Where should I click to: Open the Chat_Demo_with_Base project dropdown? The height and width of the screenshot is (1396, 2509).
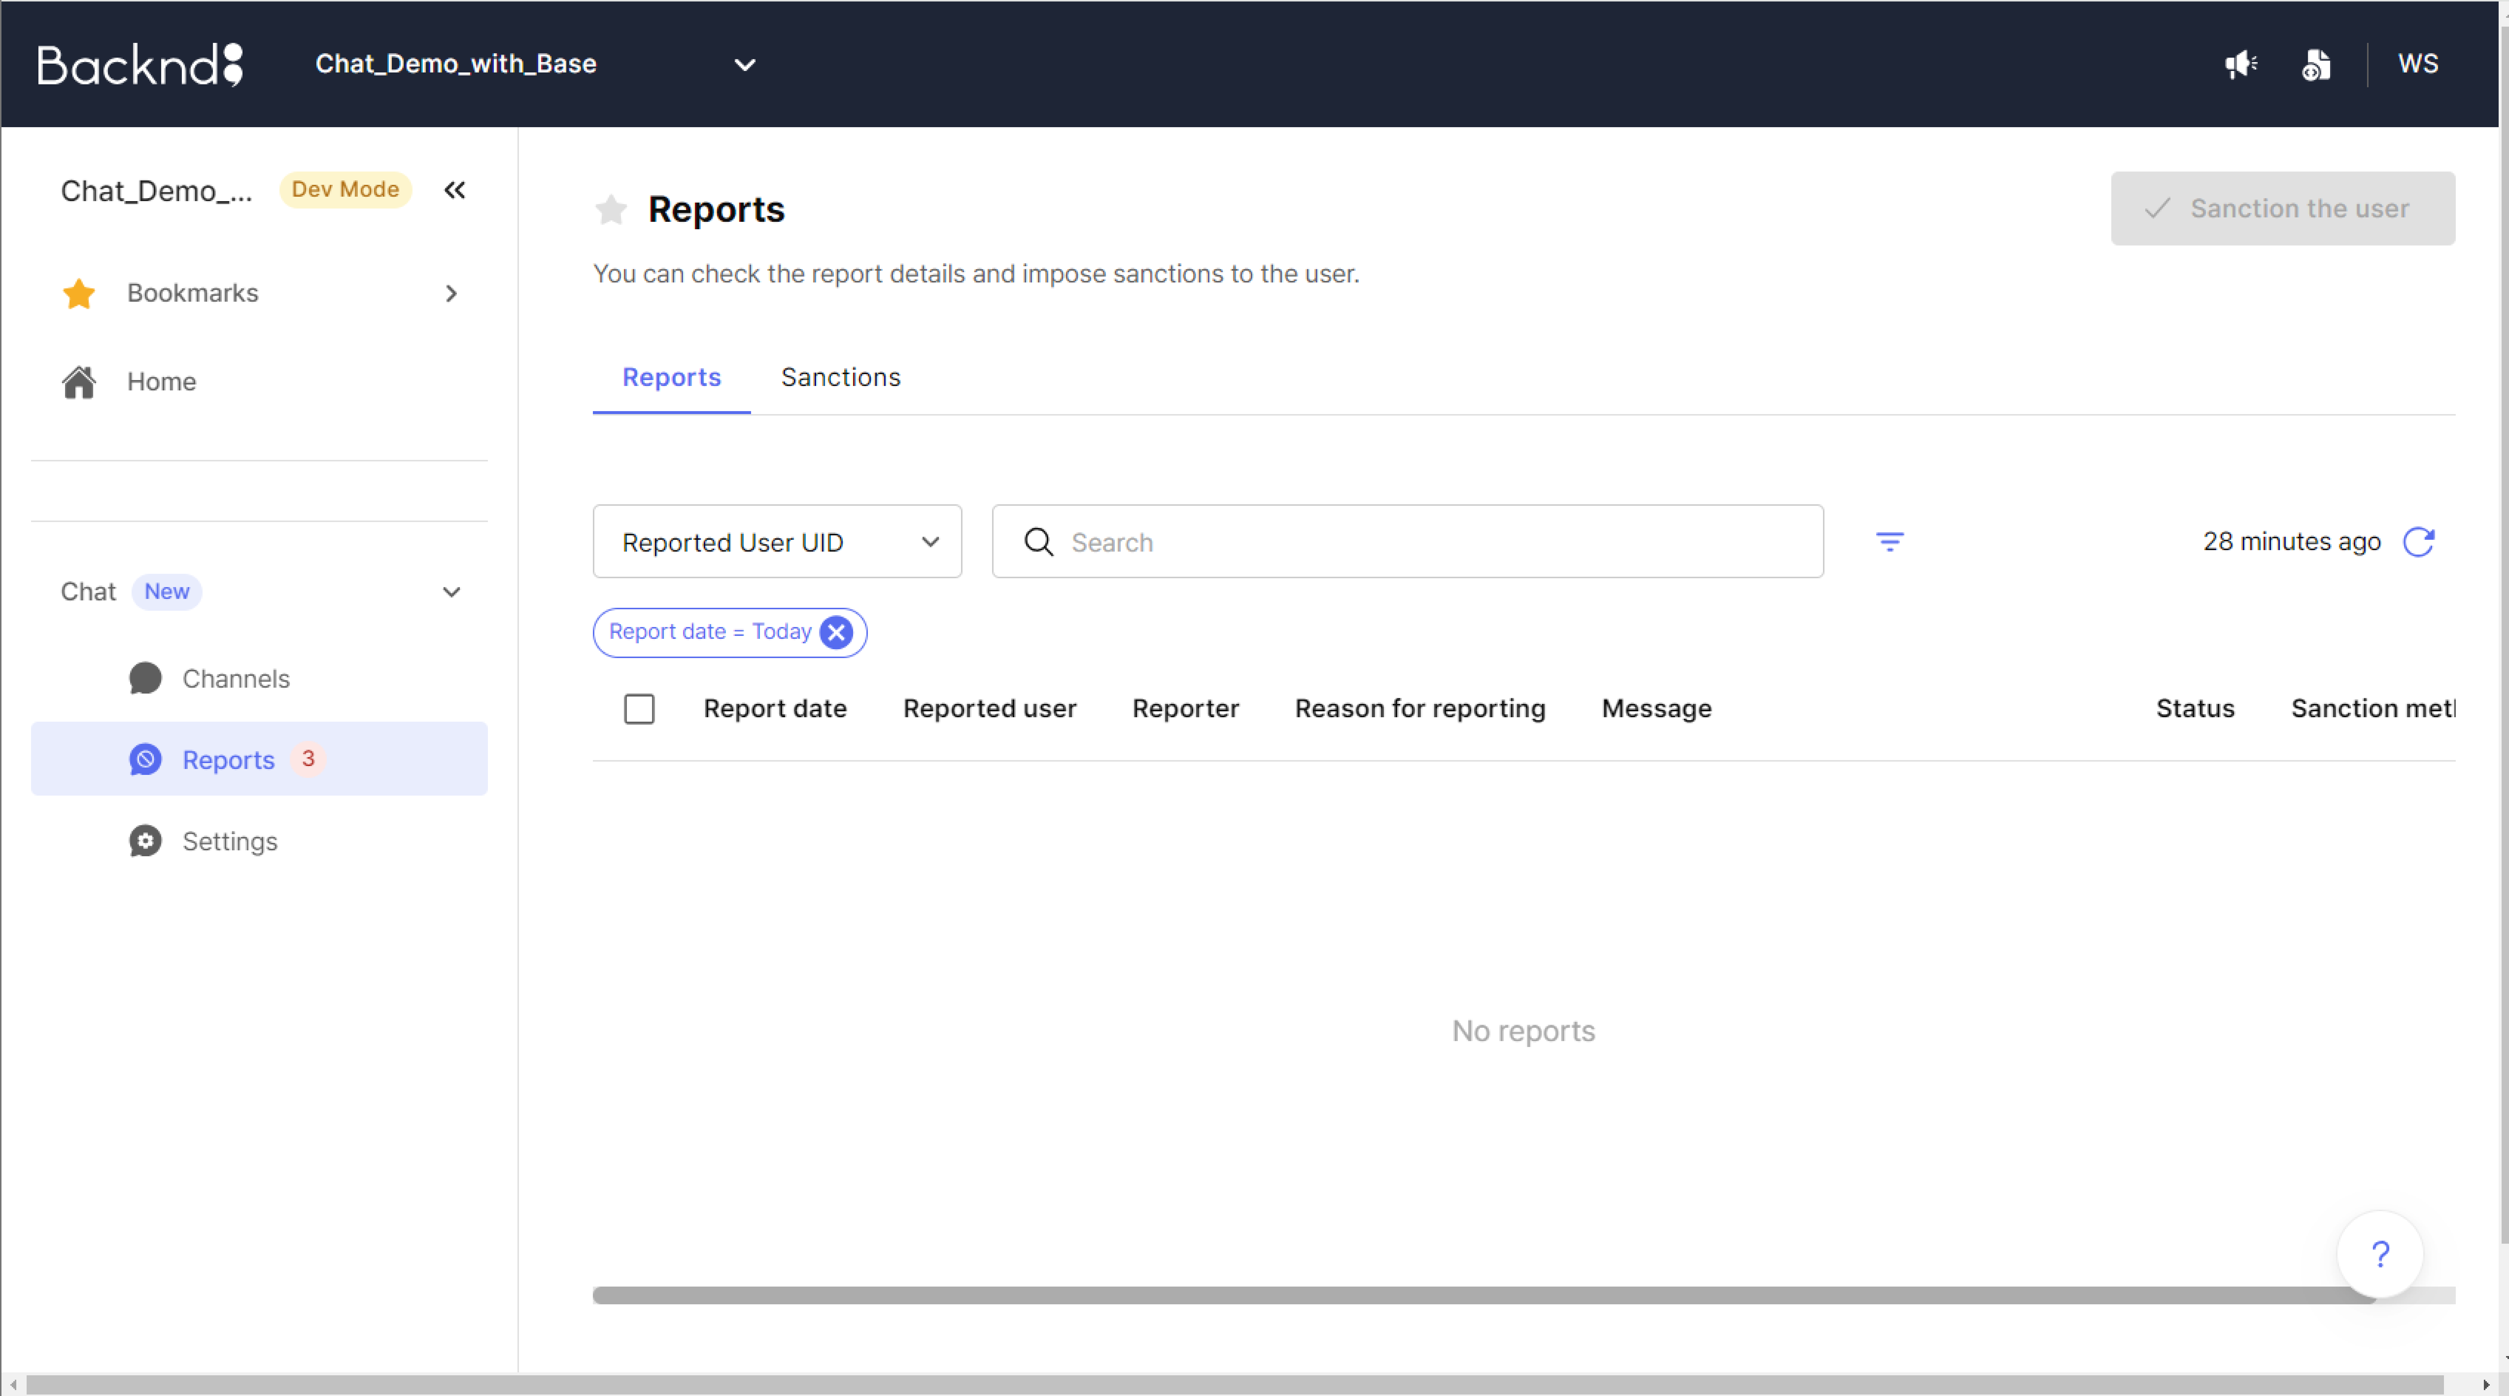pyautogui.click(x=536, y=64)
